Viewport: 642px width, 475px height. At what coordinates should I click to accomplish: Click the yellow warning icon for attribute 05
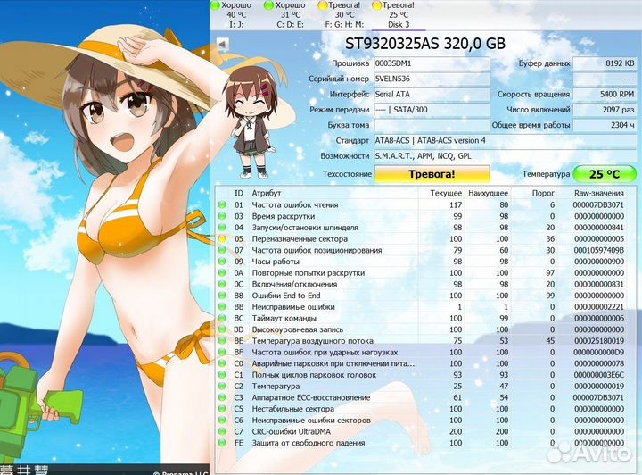222,238
